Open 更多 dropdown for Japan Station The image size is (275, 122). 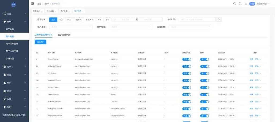(258, 94)
